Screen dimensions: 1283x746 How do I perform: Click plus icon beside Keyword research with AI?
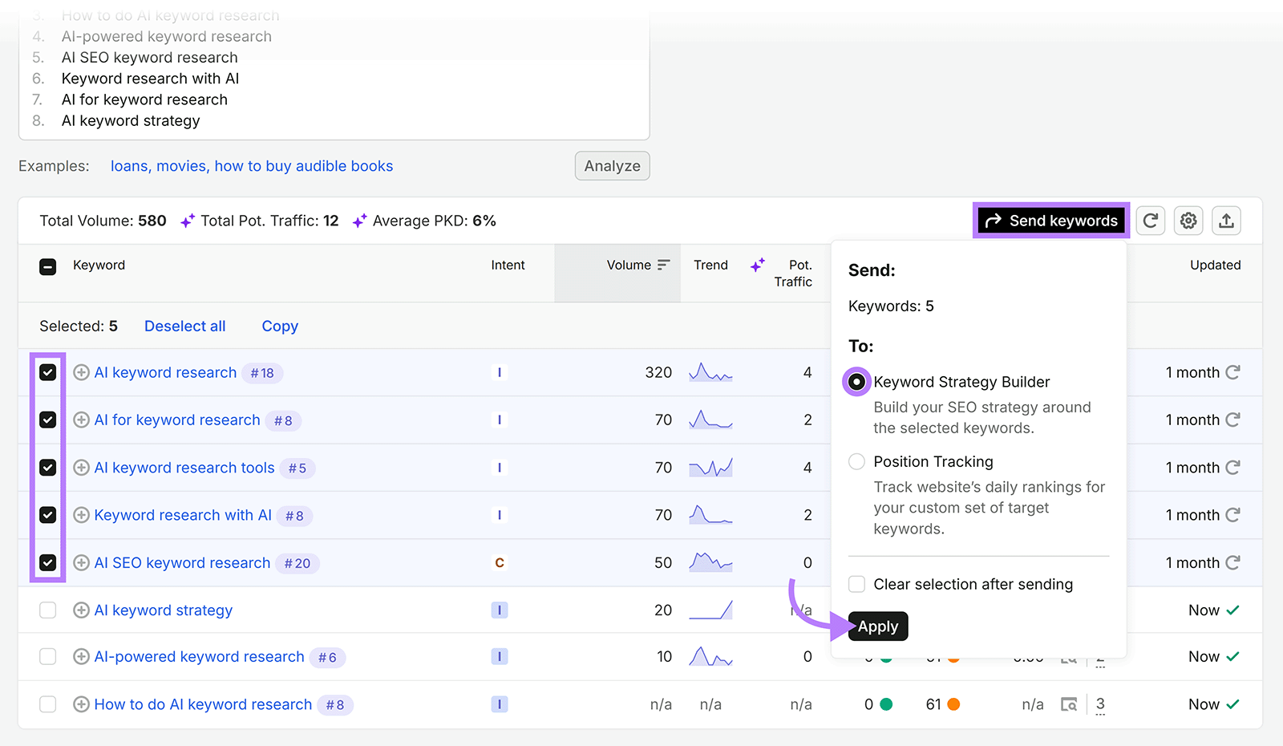81,515
